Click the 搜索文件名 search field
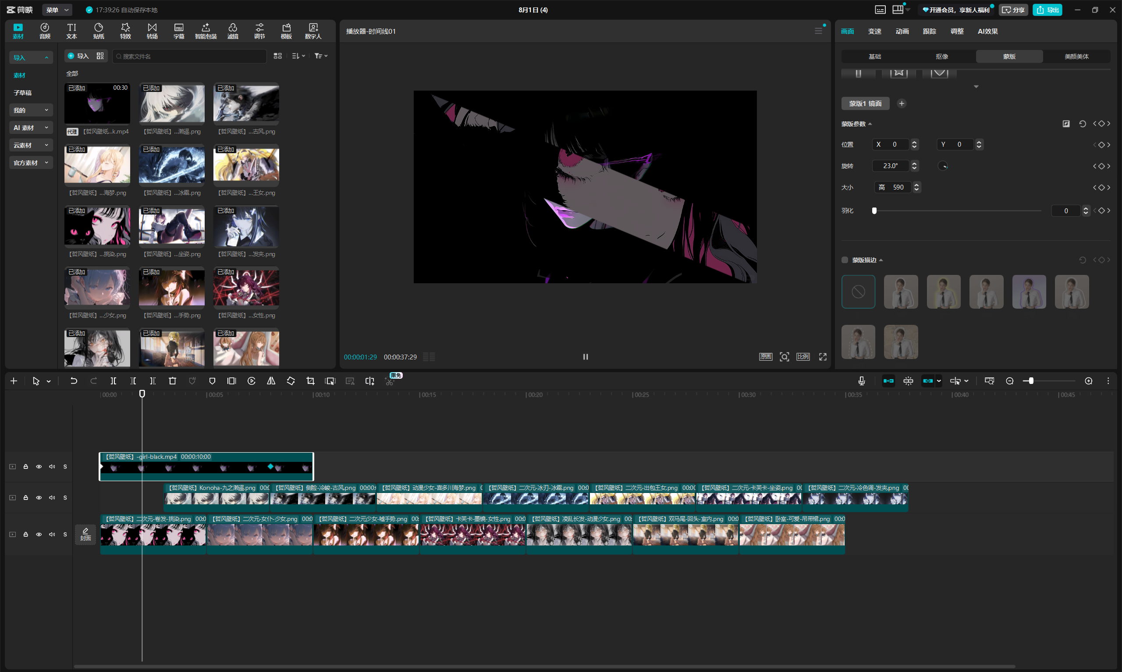Screen dimensions: 1122x672 click(x=189, y=56)
